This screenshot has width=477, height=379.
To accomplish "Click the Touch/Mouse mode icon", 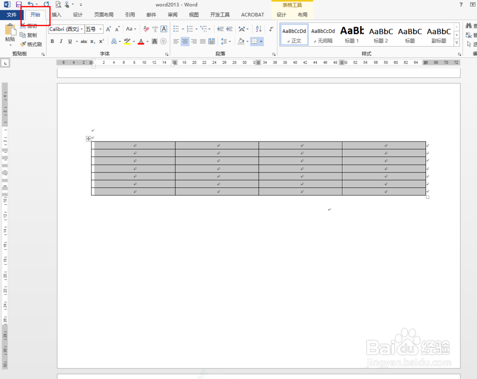I will (x=67, y=4).
